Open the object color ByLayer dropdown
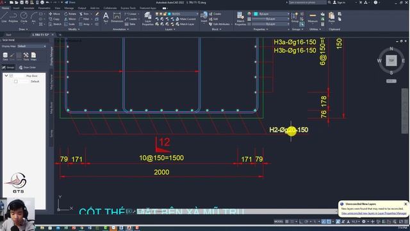This screenshot has height=231, width=410. 272,14
